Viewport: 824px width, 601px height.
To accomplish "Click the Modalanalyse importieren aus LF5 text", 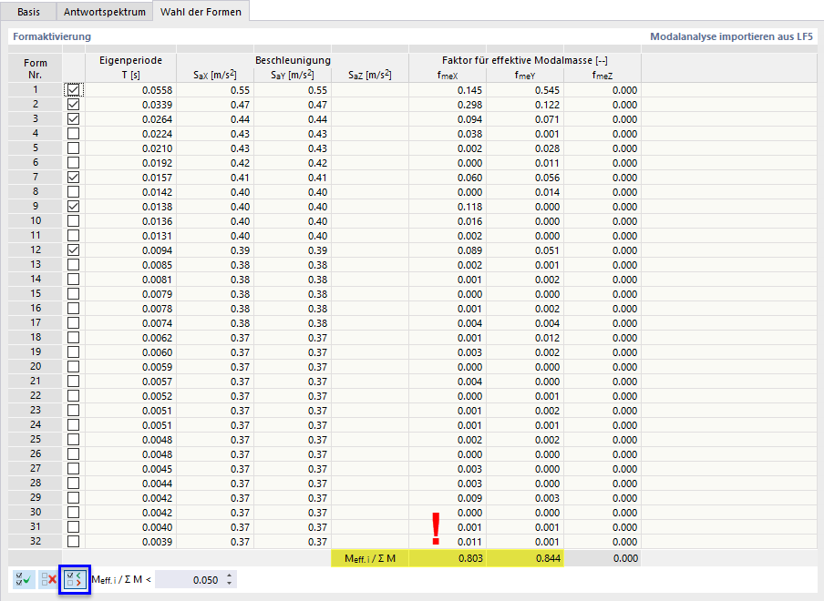I will (x=731, y=36).
